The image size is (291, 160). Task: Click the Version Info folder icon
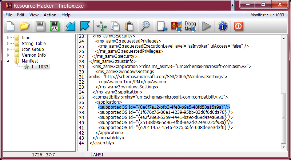click(x=17, y=55)
